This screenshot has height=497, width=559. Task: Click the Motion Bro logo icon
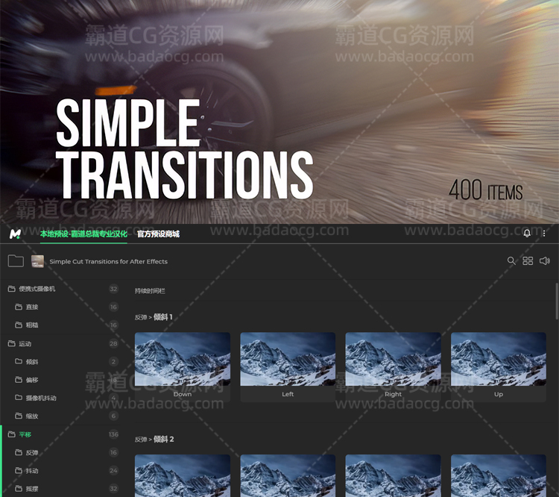coord(15,234)
